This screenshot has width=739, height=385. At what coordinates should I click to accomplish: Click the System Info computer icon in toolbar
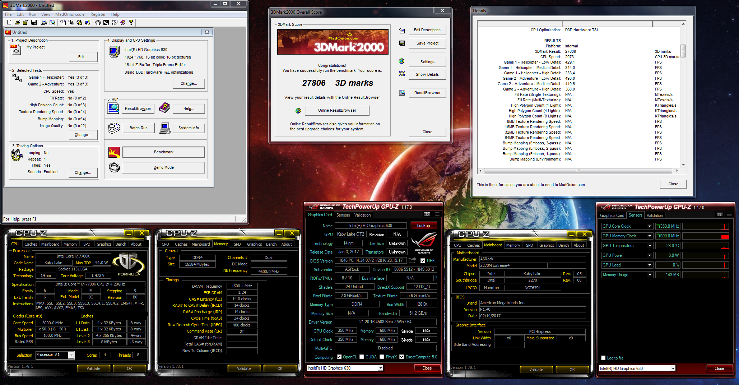coord(44,22)
